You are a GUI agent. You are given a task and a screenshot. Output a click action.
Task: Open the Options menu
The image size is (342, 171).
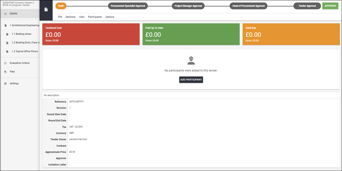pyautogui.click(x=110, y=17)
